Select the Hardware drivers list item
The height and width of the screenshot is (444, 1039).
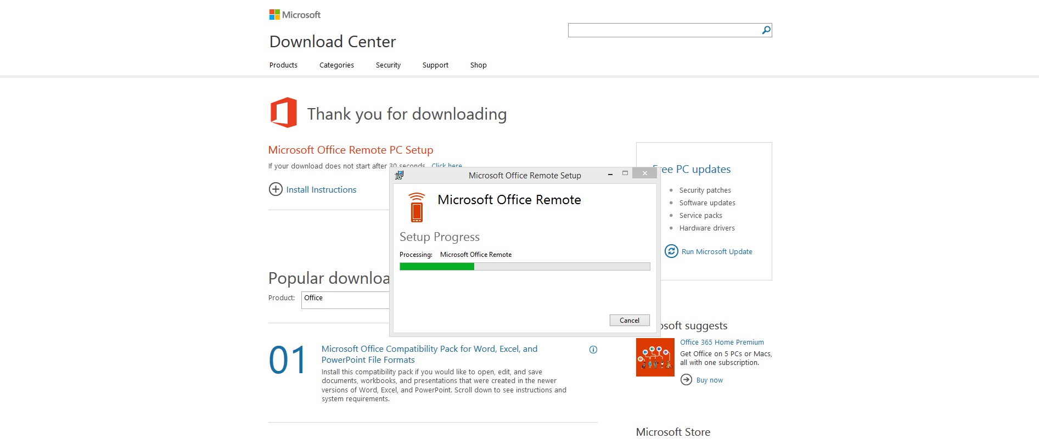coord(707,228)
